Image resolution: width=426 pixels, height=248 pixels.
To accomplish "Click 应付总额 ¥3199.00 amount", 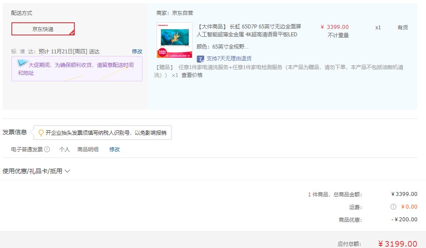I will click(398, 244).
